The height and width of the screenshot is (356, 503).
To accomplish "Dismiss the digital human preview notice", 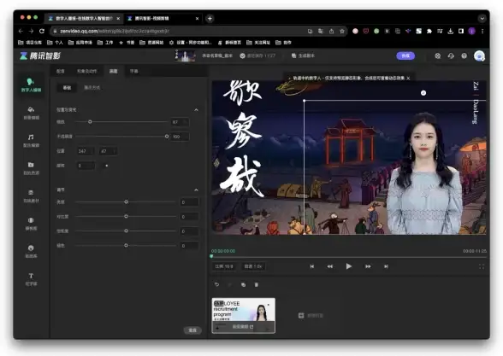I will [x=408, y=79].
